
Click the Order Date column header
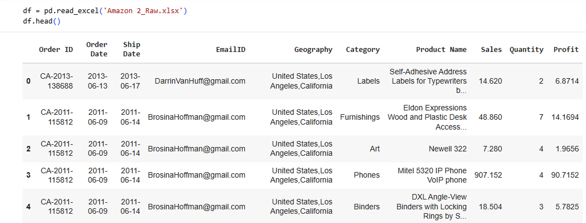[x=96, y=49]
